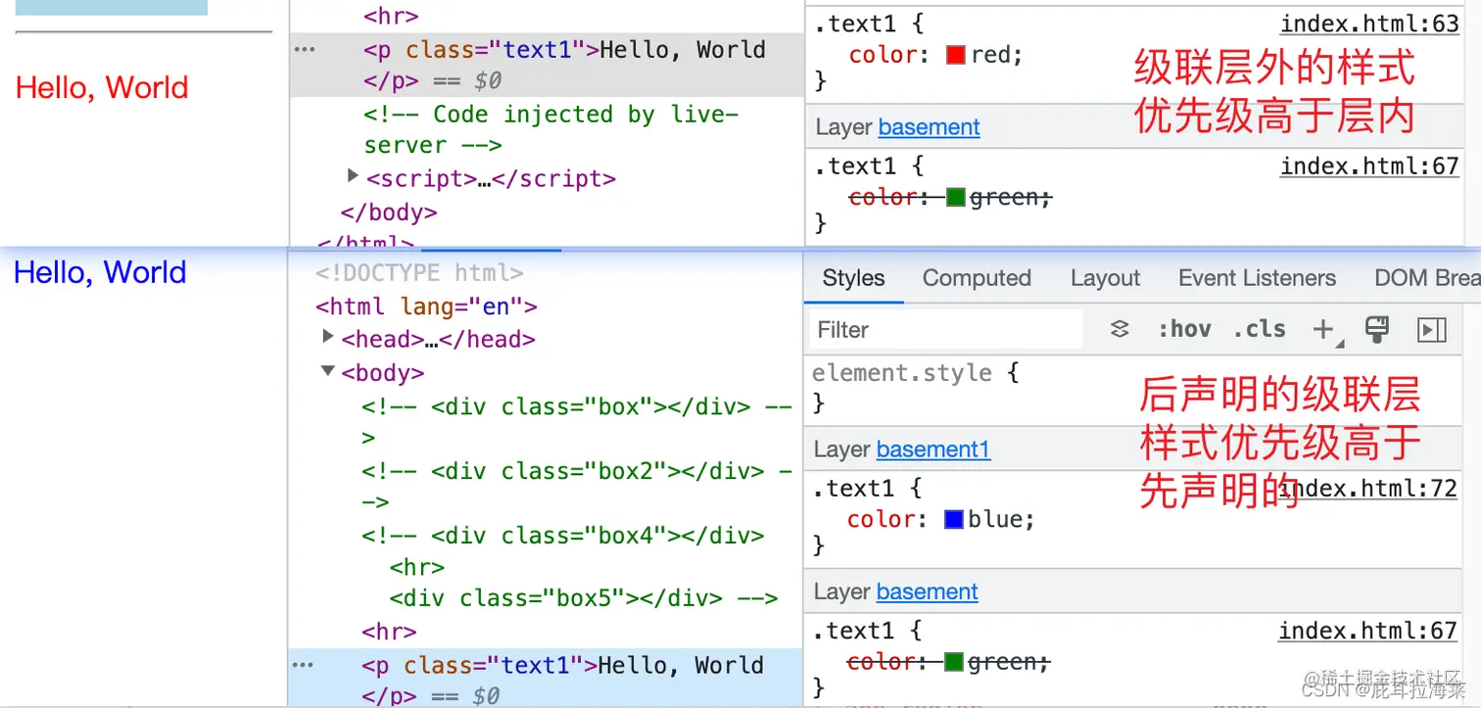
Task: Open .cls element classes panel
Action: click(1260, 330)
